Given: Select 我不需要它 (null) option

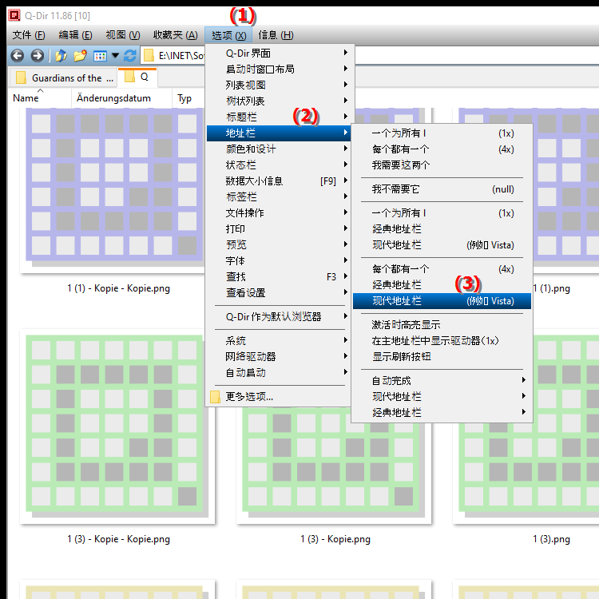Looking at the screenshot, I should 442,189.
